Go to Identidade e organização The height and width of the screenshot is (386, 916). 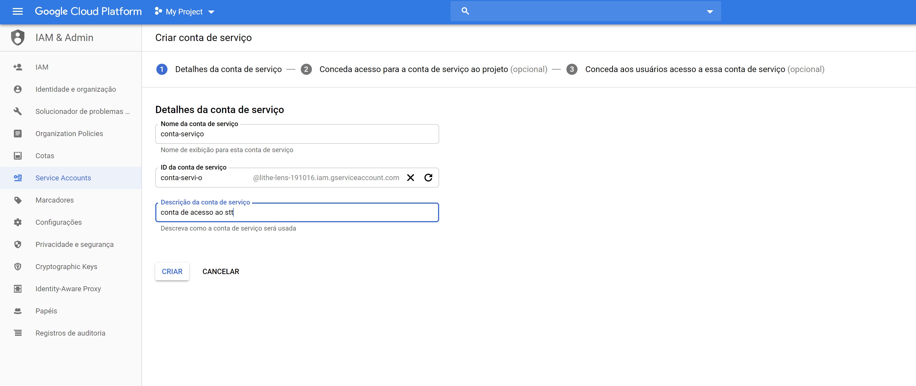click(71, 89)
